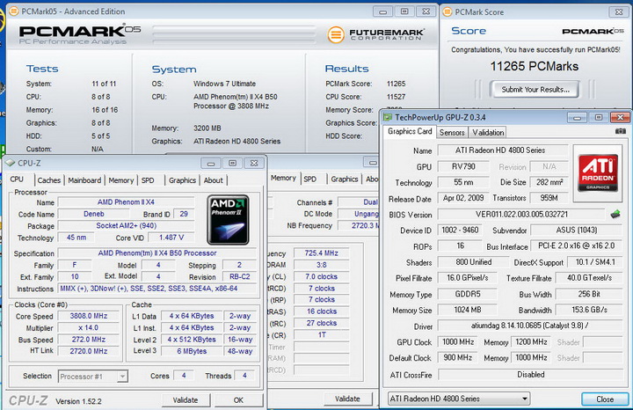Open the Memory tab in front CPU-Z window

(121, 180)
